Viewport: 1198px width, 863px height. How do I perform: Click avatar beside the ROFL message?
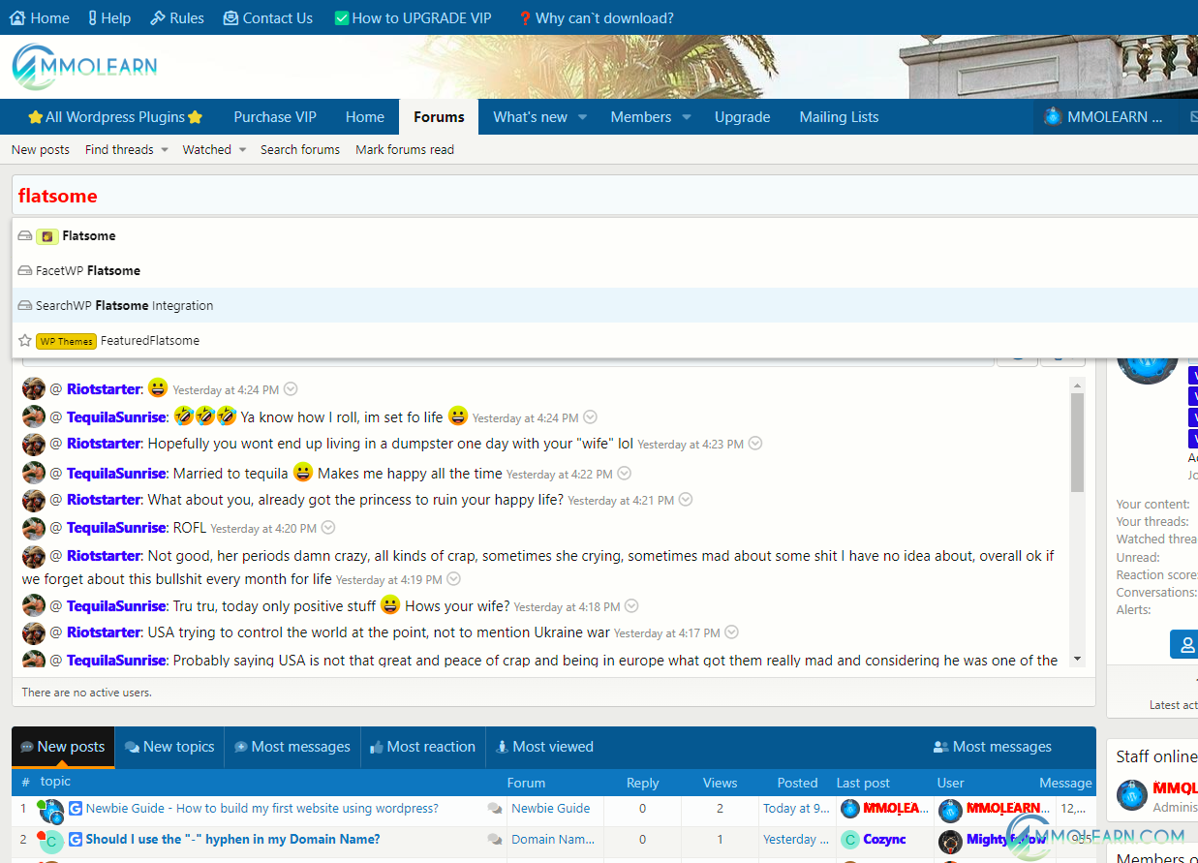click(34, 528)
